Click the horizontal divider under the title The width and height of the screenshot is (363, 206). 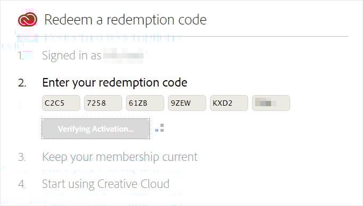pos(182,36)
